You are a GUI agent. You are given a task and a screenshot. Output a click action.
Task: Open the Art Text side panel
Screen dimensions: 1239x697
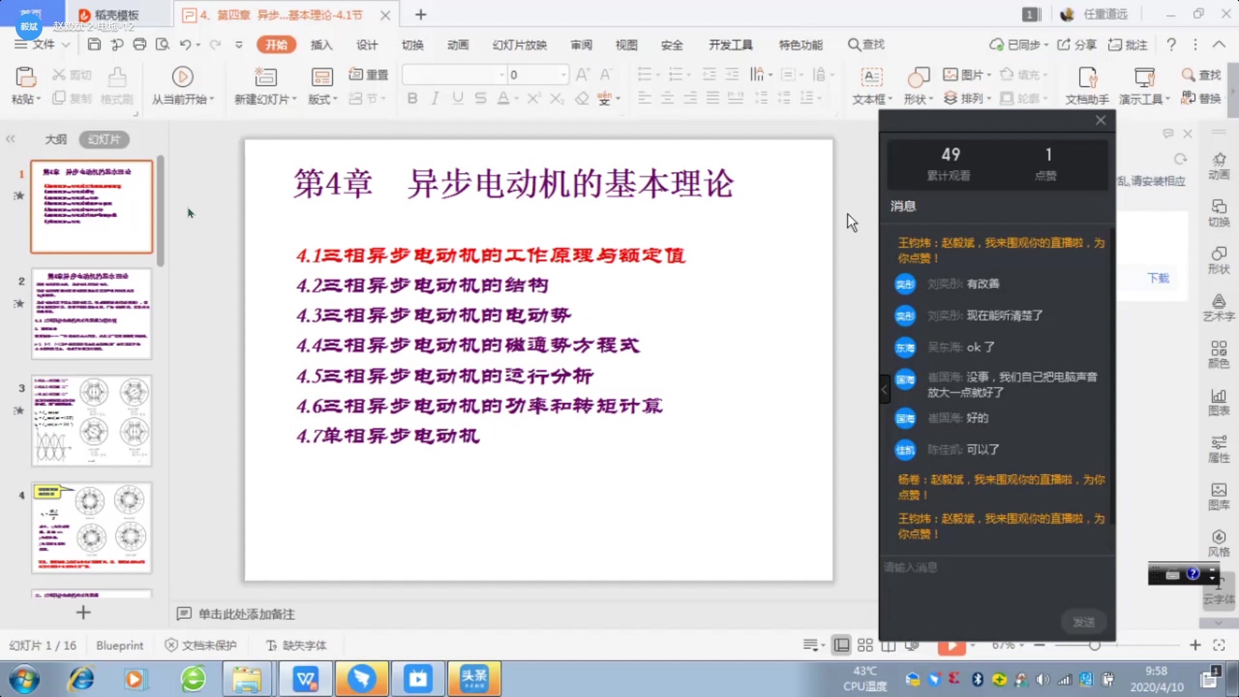(1218, 307)
